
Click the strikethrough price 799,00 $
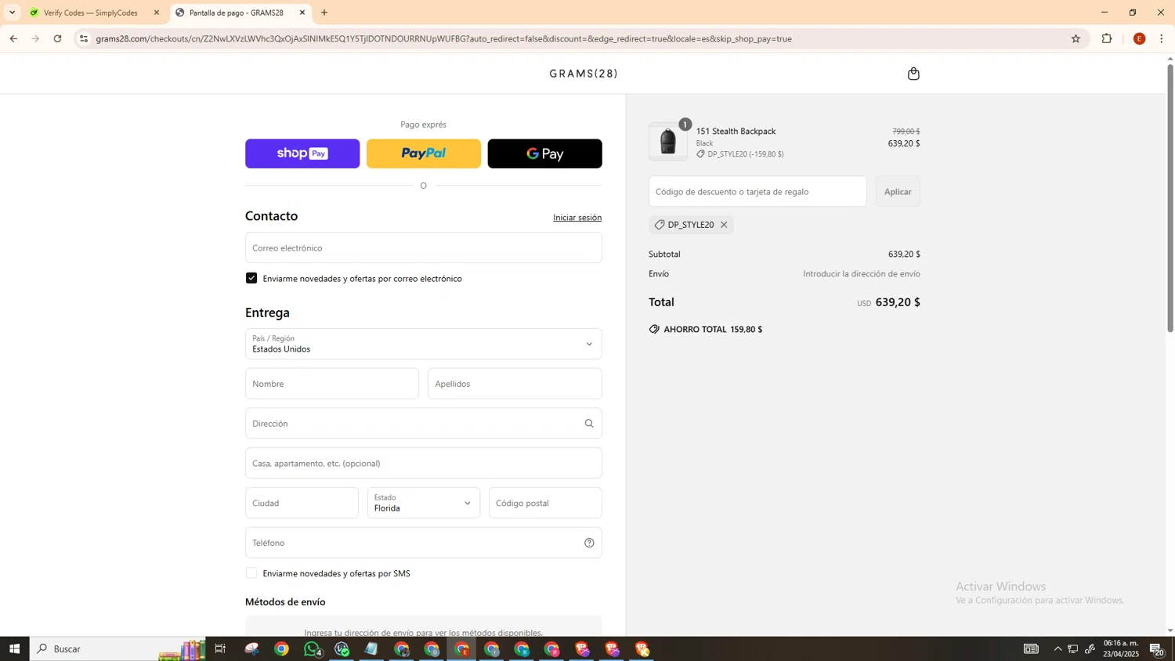click(906, 132)
